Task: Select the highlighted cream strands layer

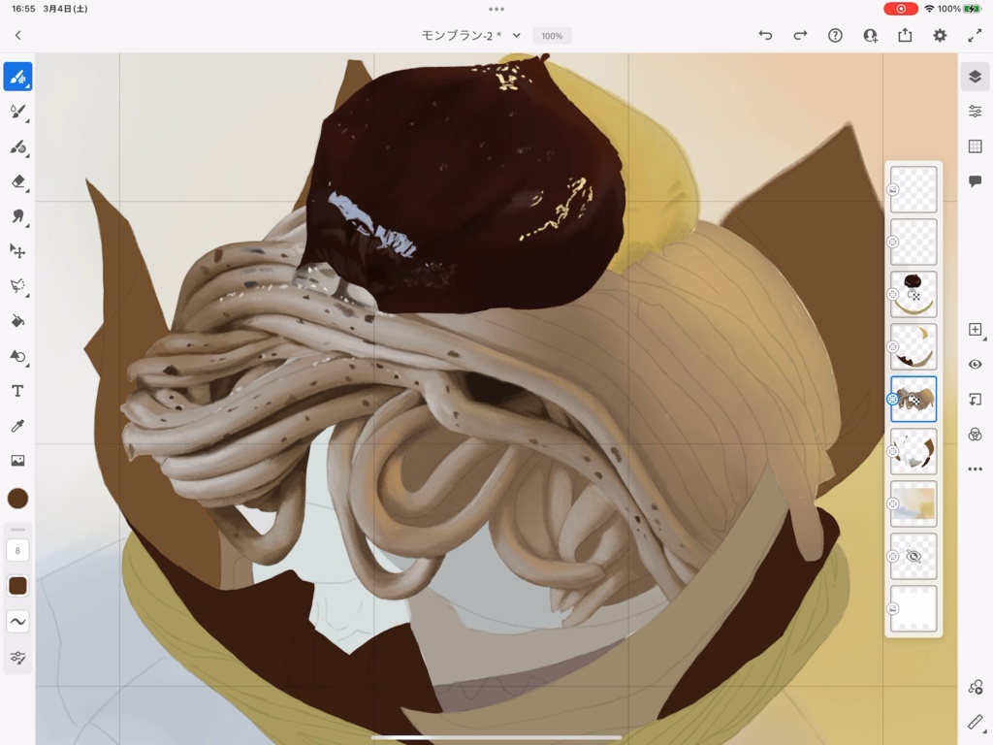Action: coord(913,399)
